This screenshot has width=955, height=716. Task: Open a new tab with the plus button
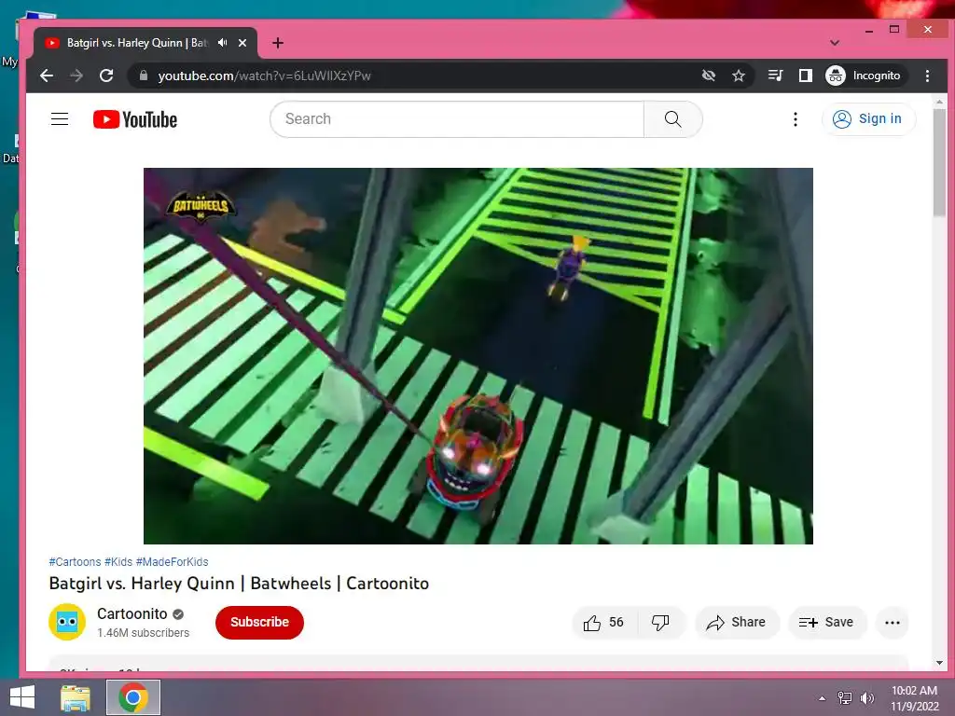click(x=278, y=43)
